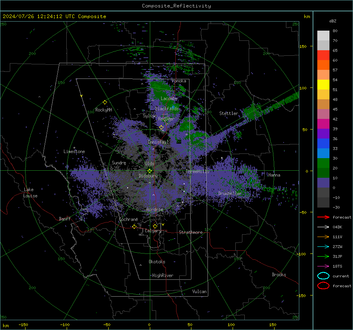
Task: Click the magenta 18TS arrow icon
Action: pyautogui.click(x=323, y=266)
